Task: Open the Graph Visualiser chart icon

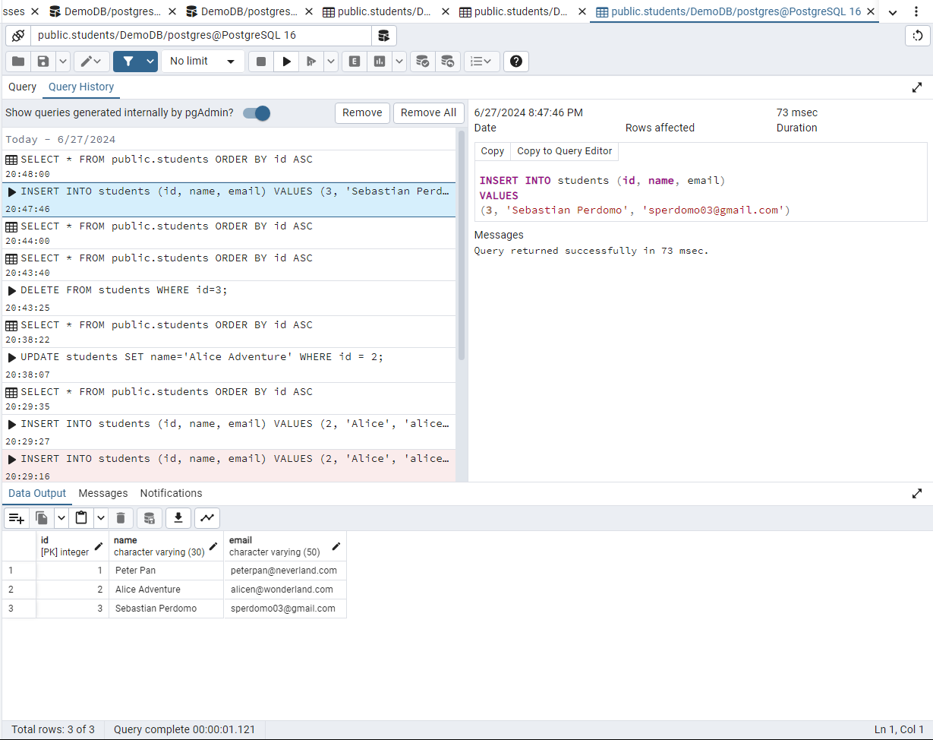Action: 207,518
